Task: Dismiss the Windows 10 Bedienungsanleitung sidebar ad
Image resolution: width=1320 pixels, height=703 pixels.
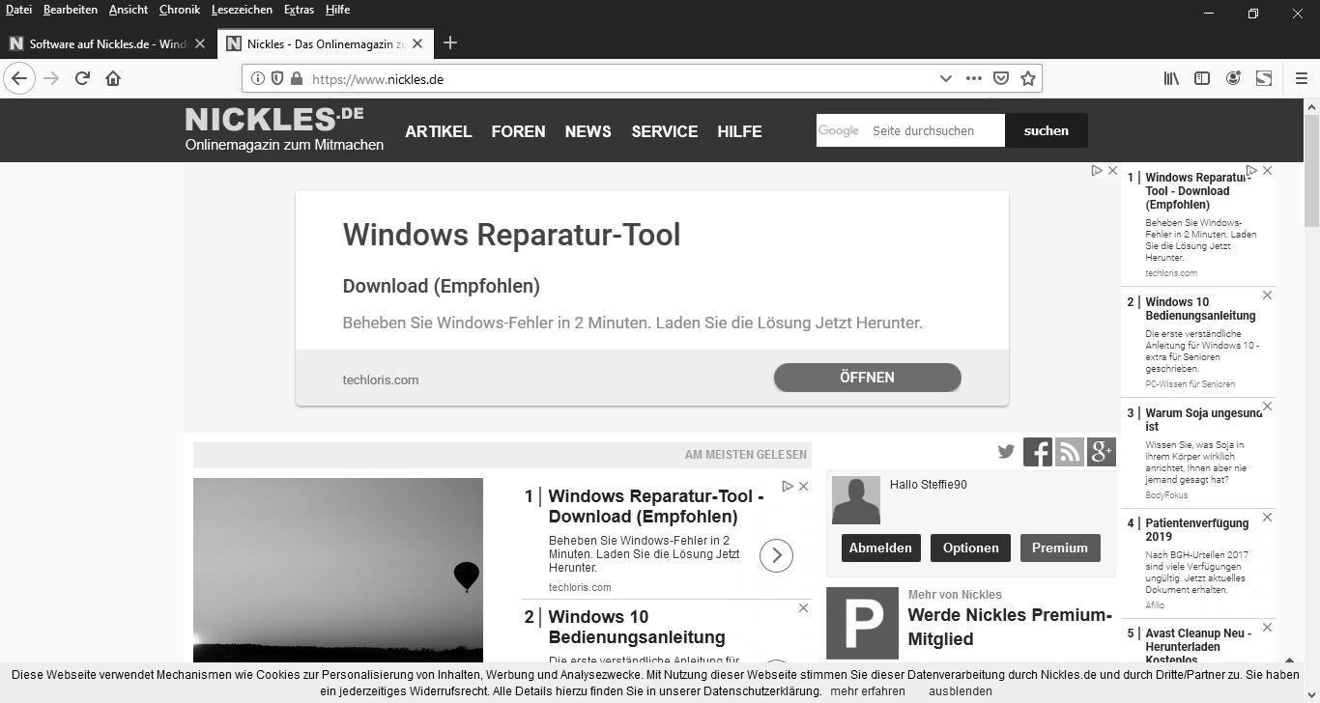Action: [1268, 295]
